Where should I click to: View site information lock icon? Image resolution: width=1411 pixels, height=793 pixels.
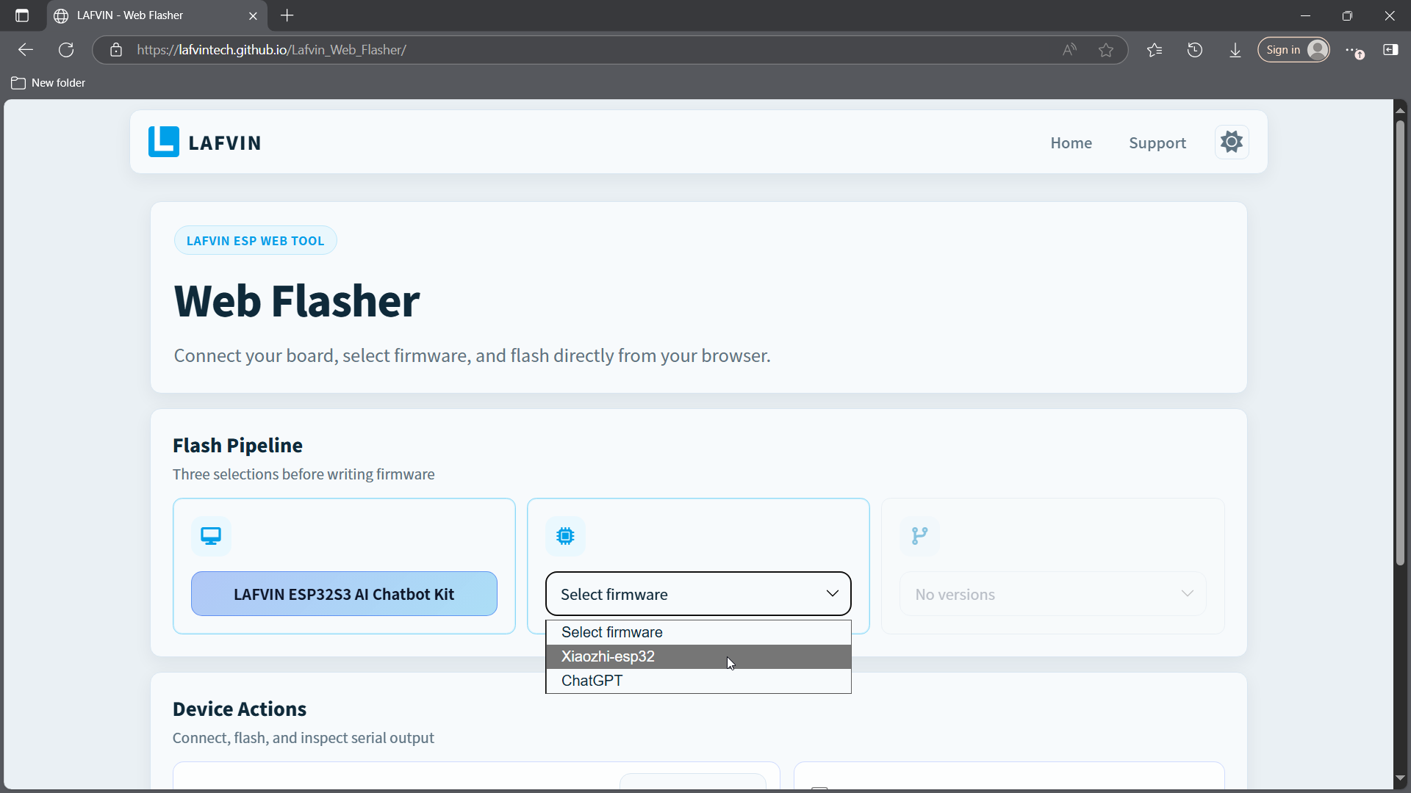pos(115,50)
